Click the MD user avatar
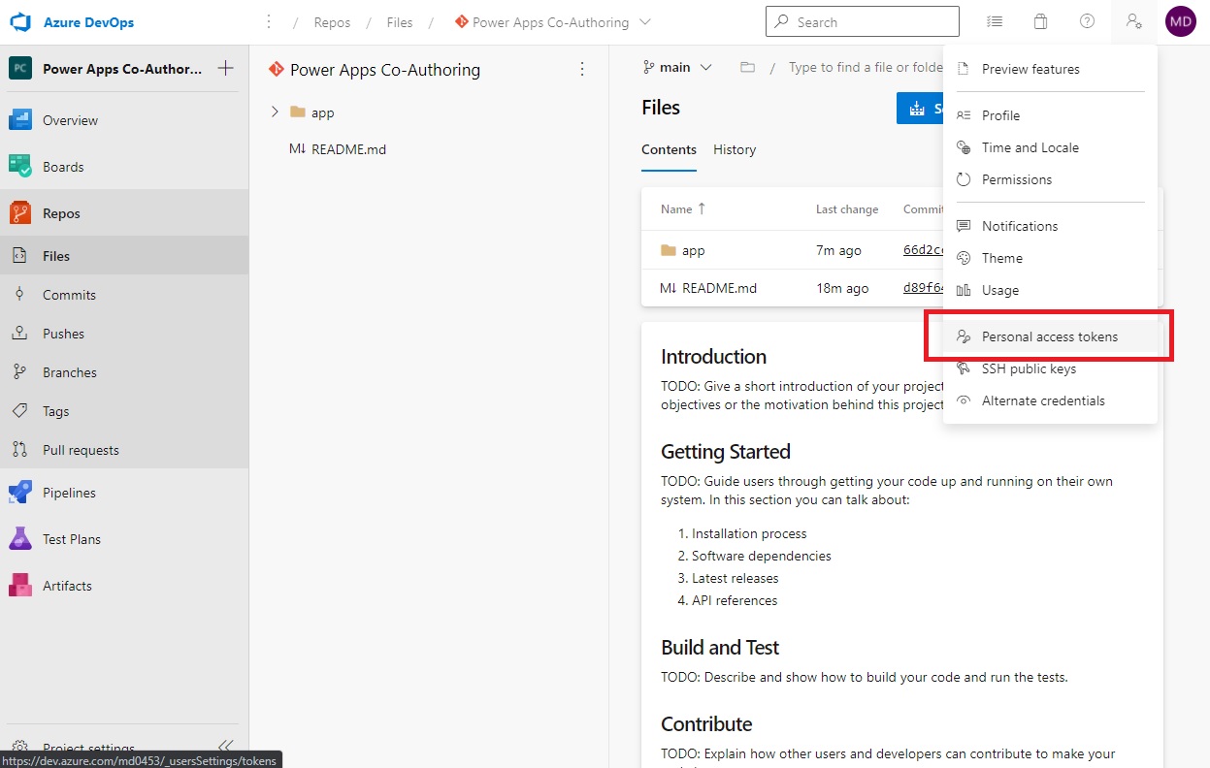Screen dimensions: 1210x768 coord(1180,20)
